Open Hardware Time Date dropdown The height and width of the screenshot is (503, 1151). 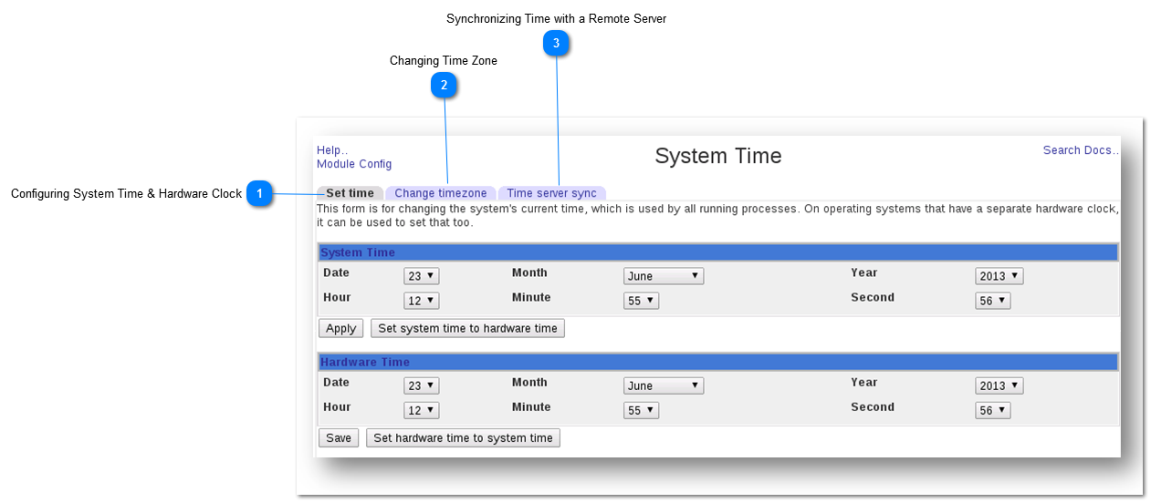point(422,385)
